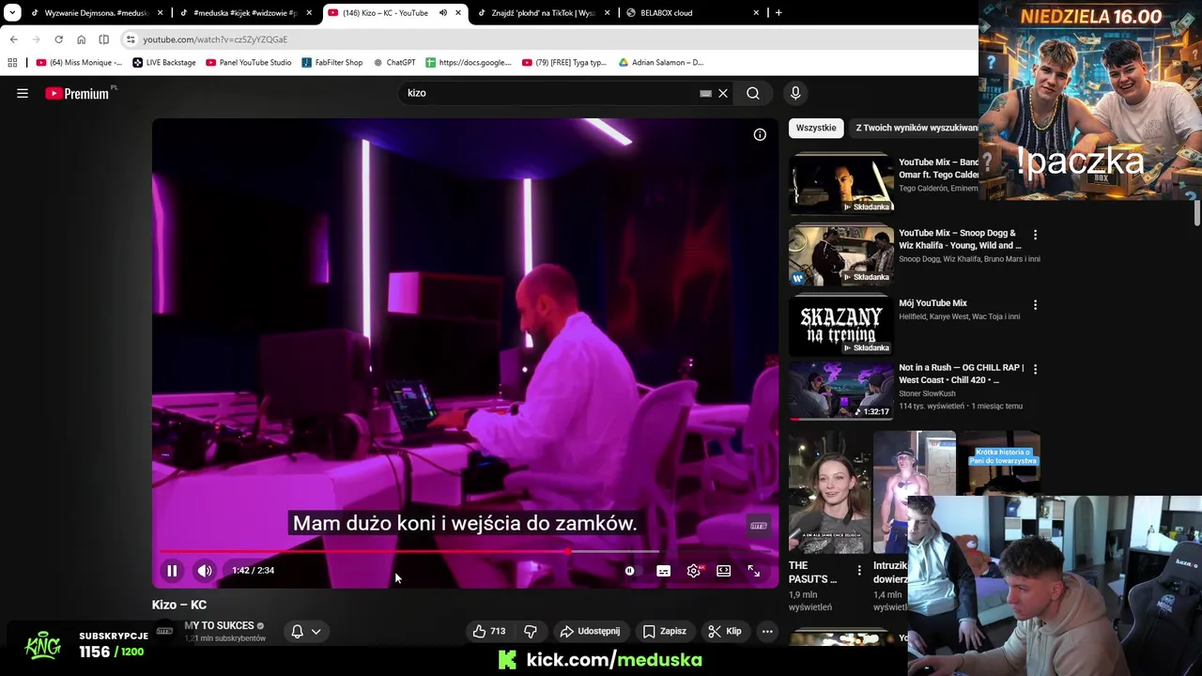Open options for Mój YouTube Mix
Screen dimensions: 1202x676
1035,305
